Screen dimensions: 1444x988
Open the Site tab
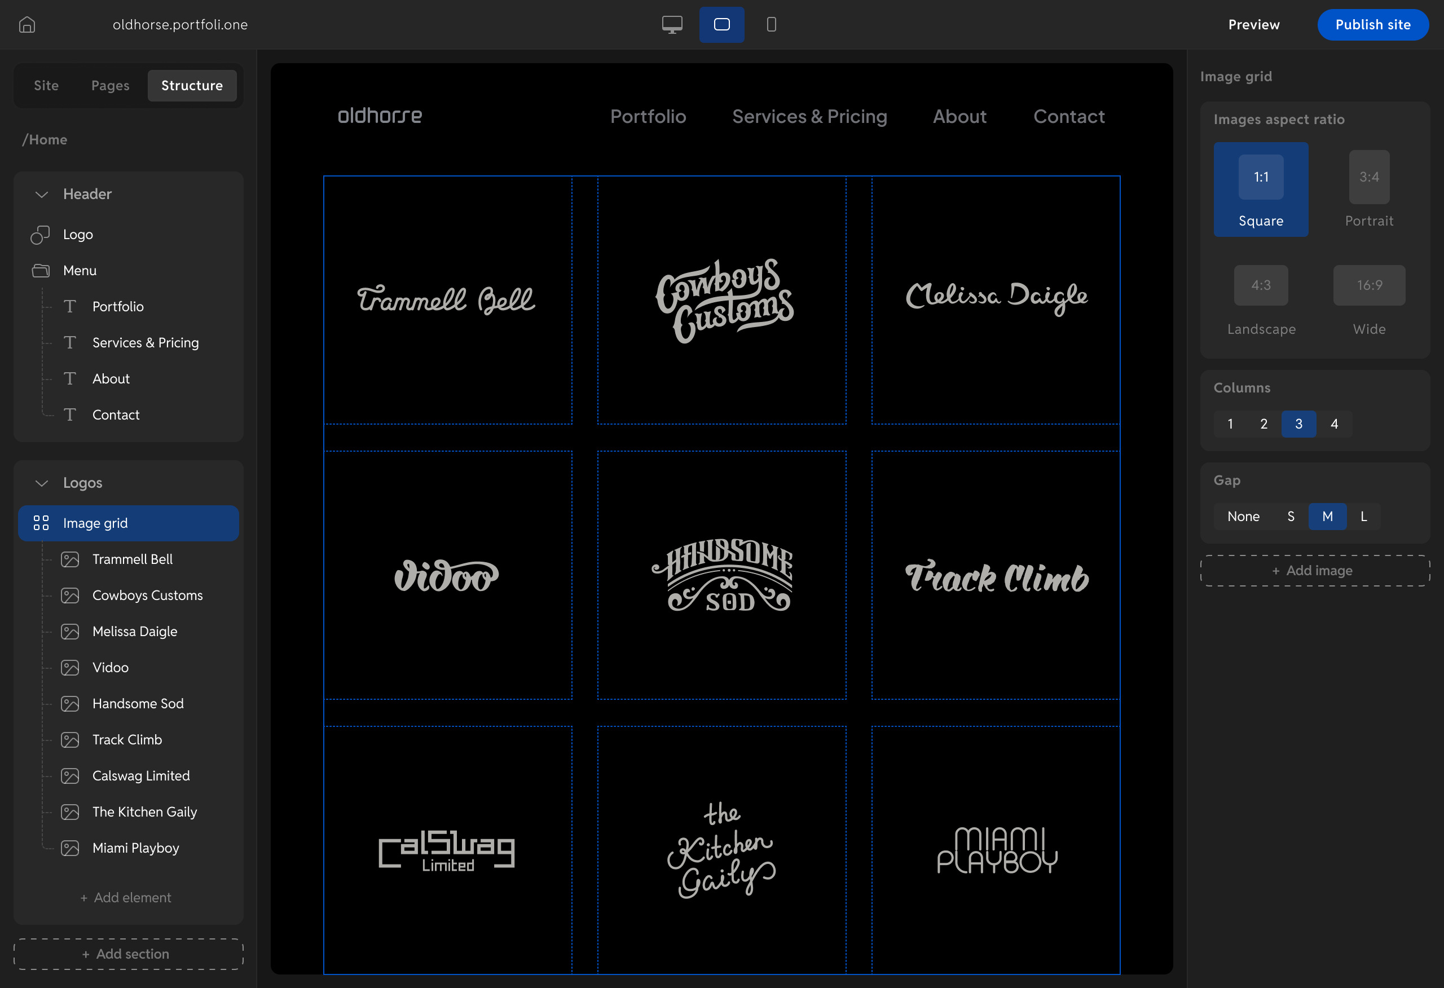pyautogui.click(x=46, y=86)
